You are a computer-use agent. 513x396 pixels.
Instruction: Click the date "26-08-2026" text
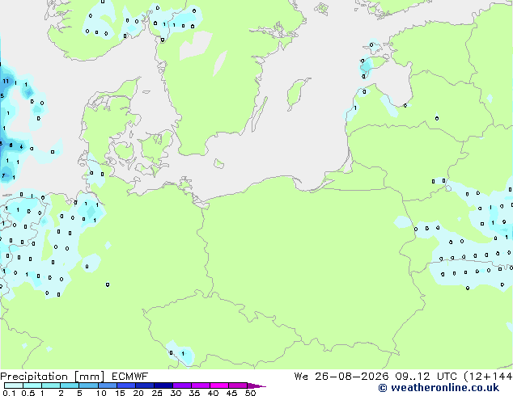[x=352, y=377]
